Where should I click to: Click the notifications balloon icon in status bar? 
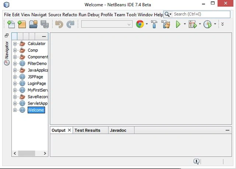(x=196, y=162)
